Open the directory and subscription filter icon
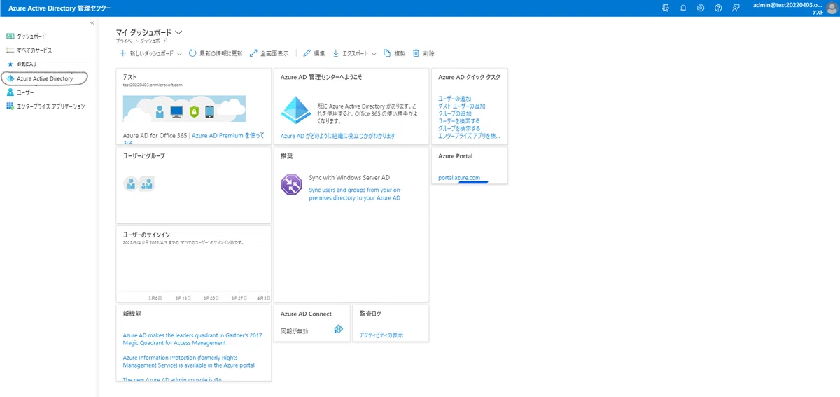 [x=666, y=8]
